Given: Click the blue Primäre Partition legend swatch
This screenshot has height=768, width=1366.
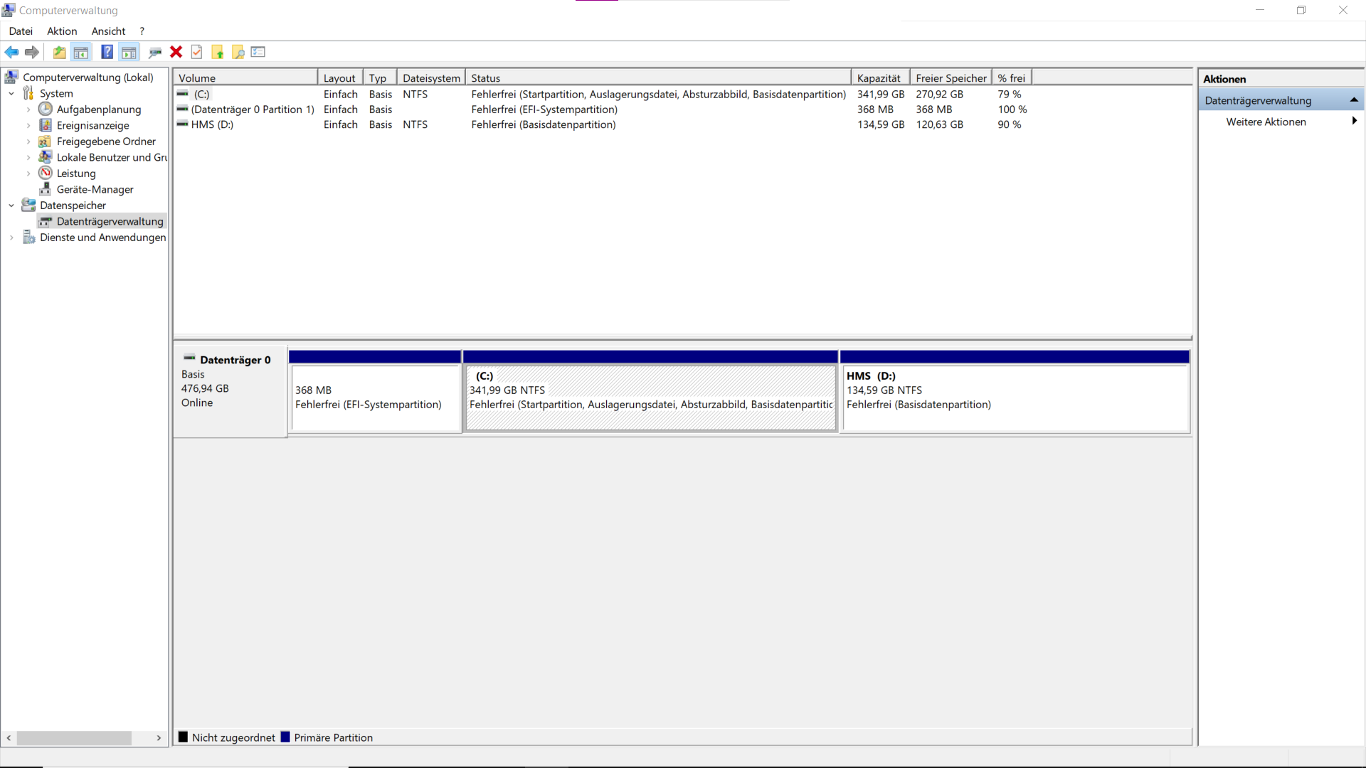Looking at the screenshot, I should tap(285, 737).
